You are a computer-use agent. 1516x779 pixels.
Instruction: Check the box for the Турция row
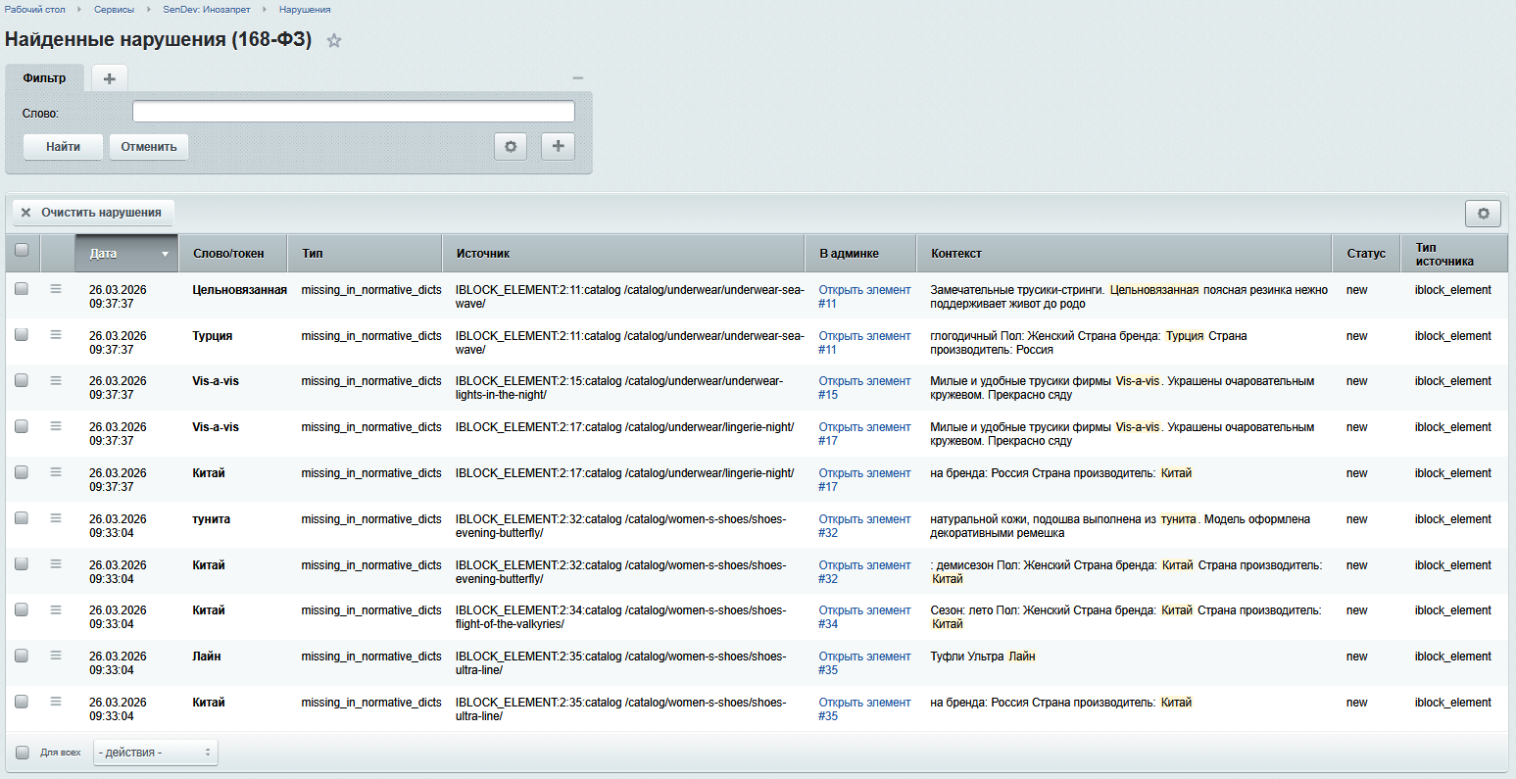click(22, 335)
